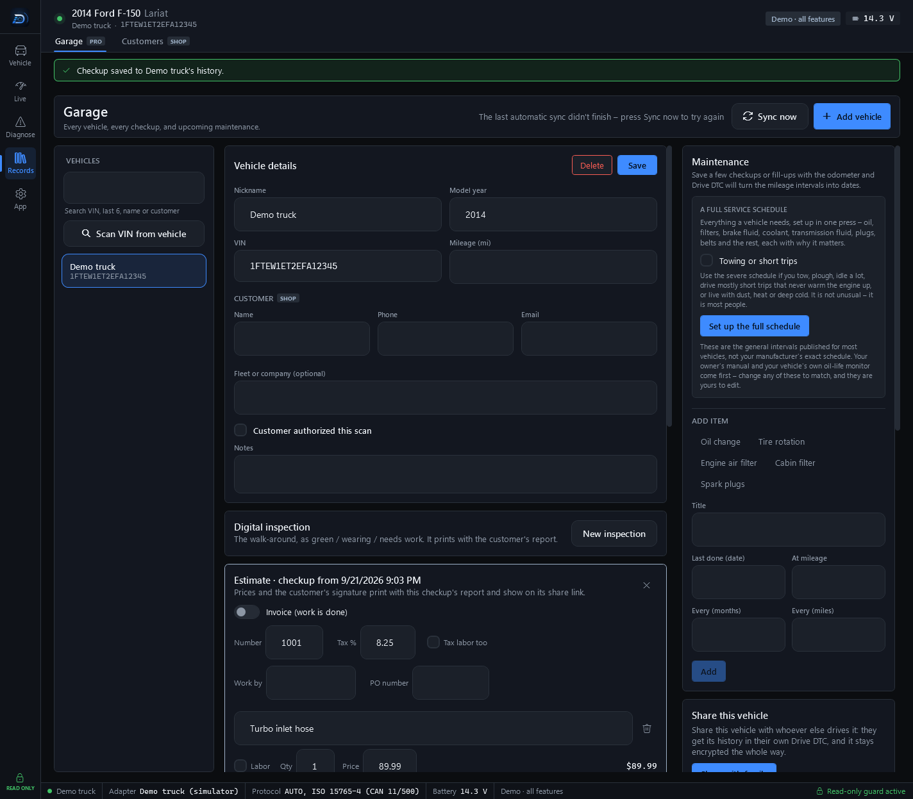Mark Turbo inlet hose as Labor

click(240, 766)
